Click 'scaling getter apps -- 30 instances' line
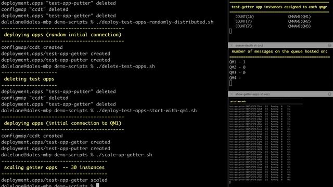The height and width of the screenshot is (187, 333). pos(54,167)
